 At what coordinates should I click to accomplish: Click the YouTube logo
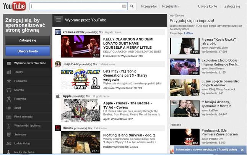point(14,6)
